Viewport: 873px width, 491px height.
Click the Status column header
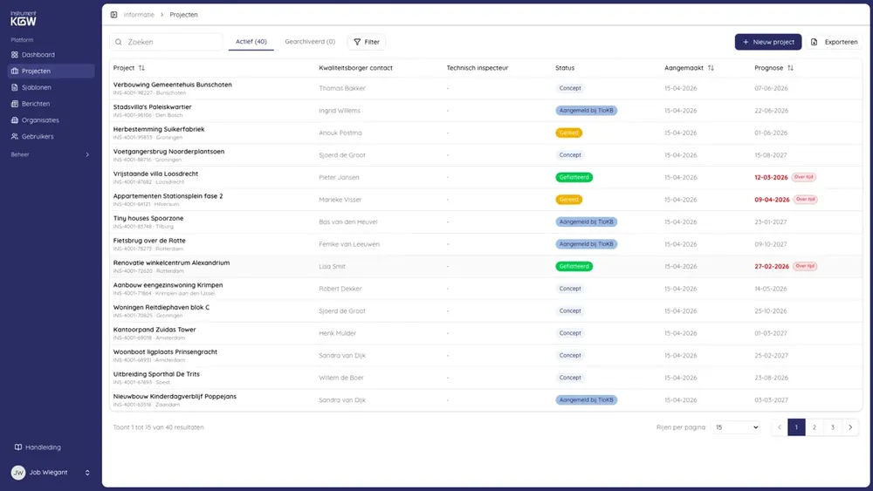click(565, 68)
